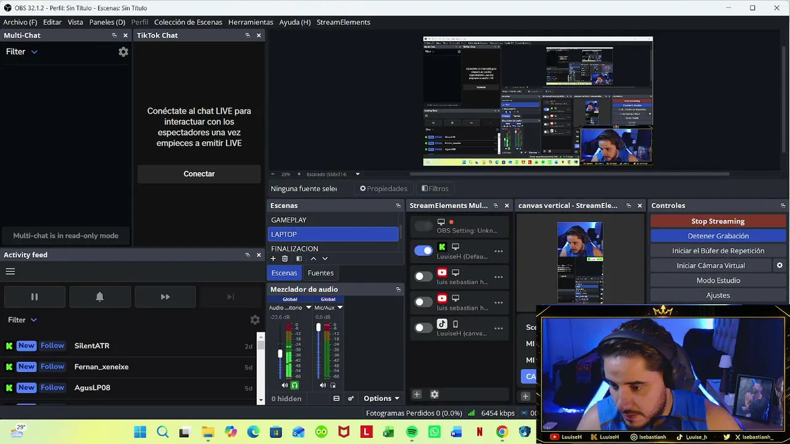Open Virtual Camera settings gear
The width and height of the screenshot is (790, 444).
pos(780,265)
